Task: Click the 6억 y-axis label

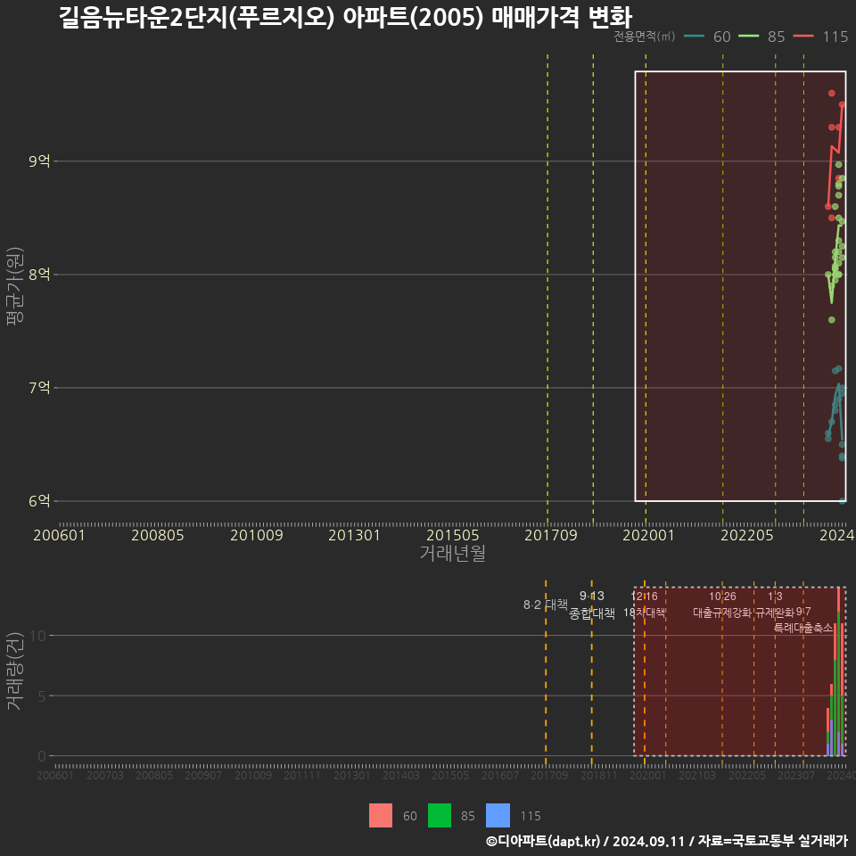Action: 39,500
